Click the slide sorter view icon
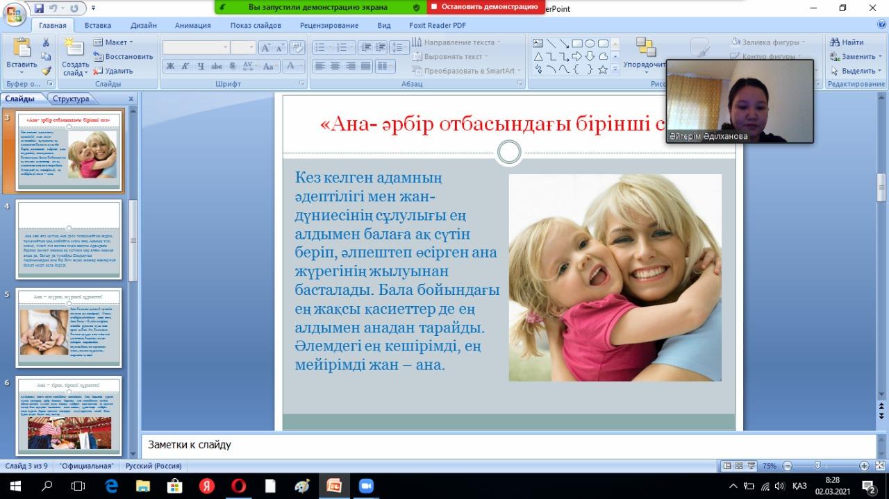 click(x=739, y=466)
